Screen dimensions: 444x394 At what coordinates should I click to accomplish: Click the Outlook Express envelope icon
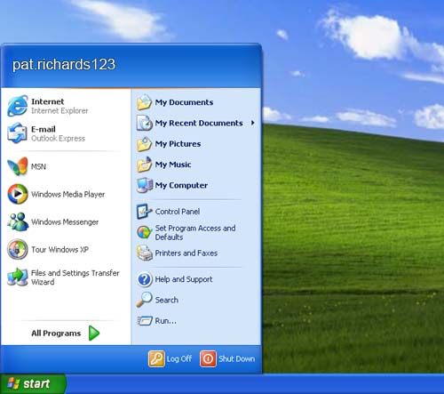(18, 133)
